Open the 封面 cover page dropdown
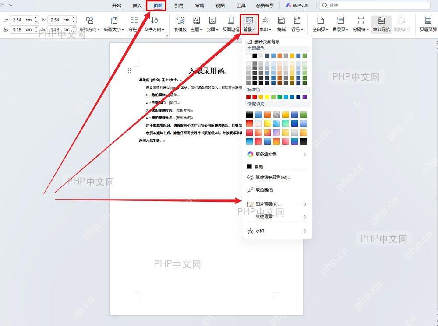 (212, 24)
